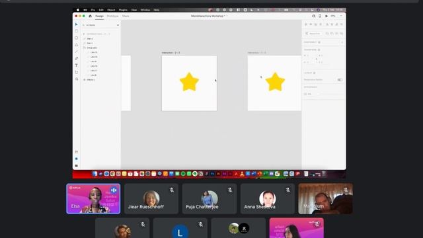Click the middle artboard title label
The image size is (423, 238).
click(171, 53)
